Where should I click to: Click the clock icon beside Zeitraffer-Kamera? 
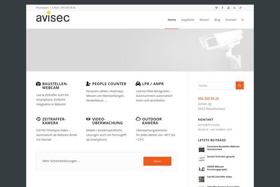tap(38, 119)
